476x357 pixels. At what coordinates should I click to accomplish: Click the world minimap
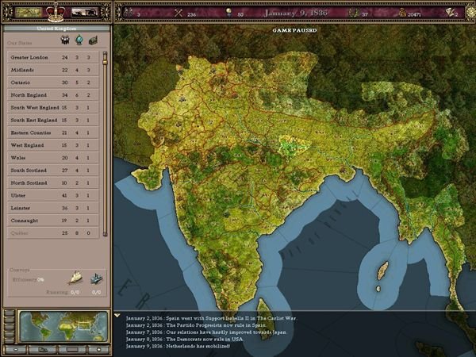pyautogui.click(x=56, y=325)
